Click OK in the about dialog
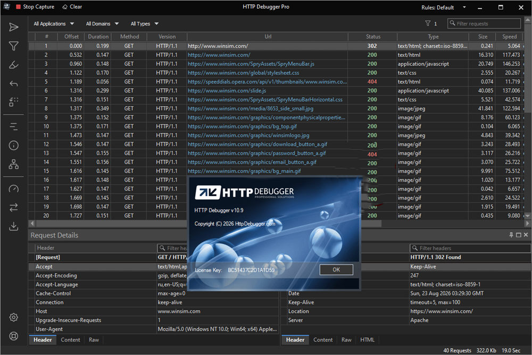532x355 pixels. click(336, 269)
